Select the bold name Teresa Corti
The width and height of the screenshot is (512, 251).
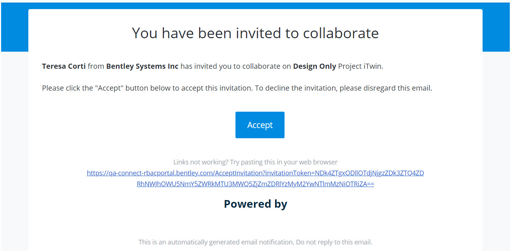64,66
